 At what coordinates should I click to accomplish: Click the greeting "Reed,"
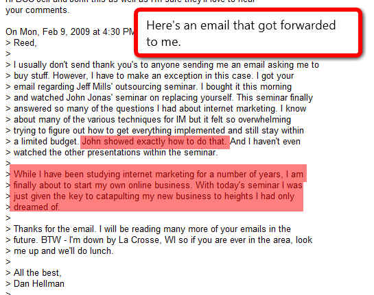[x=25, y=43]
